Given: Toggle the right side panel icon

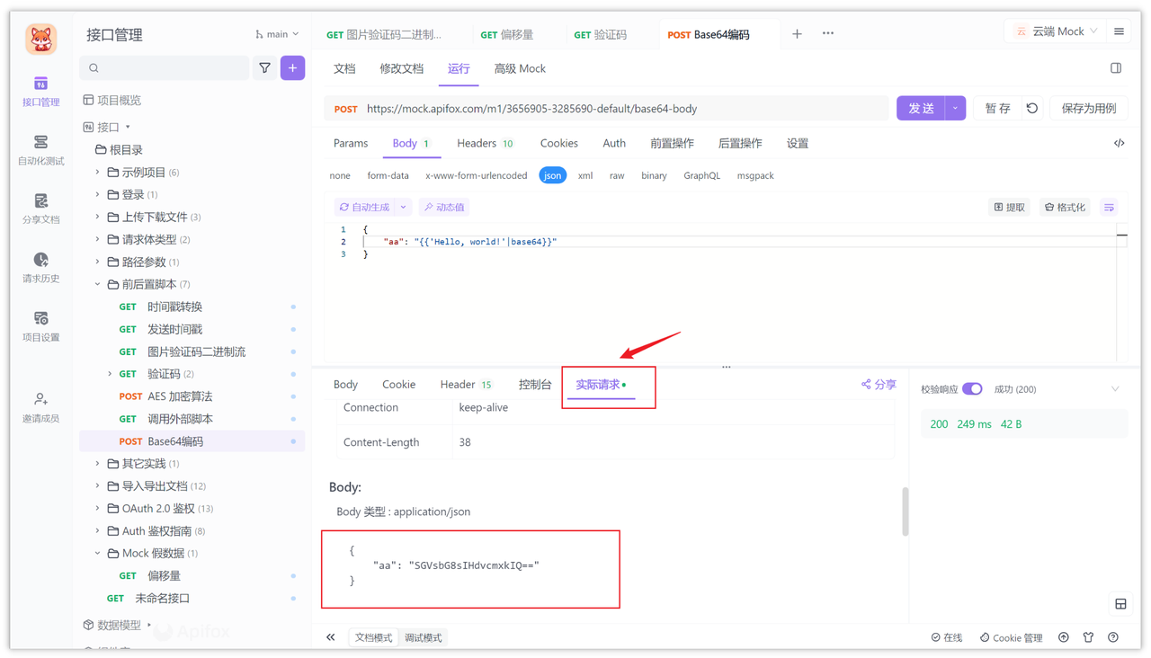Looking at the screenshot, I should pyautogui.click(x=1116, y=68).
